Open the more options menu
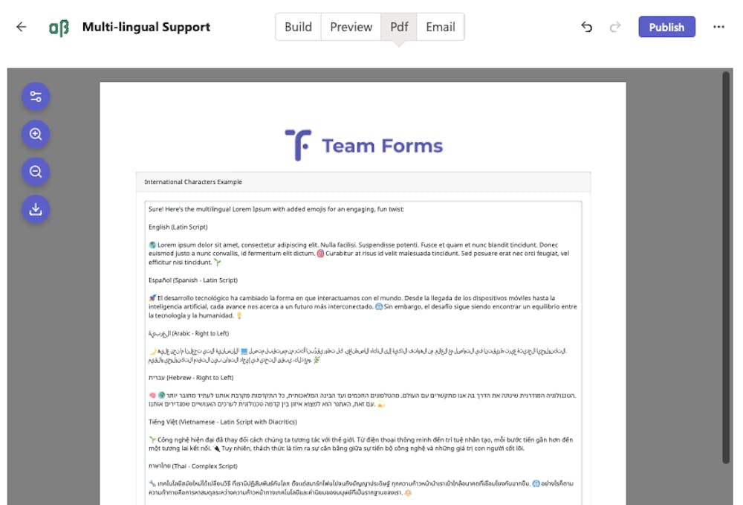The image size is (743, 505). click(718, 27)
